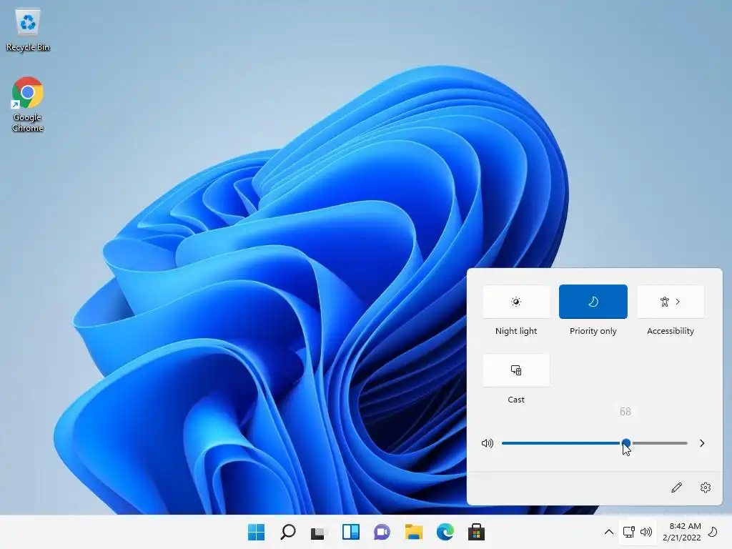The height and width of the screenshot is (549, 732).
Task: Click the 'Night light' label text
Action: tap(516, 331)
